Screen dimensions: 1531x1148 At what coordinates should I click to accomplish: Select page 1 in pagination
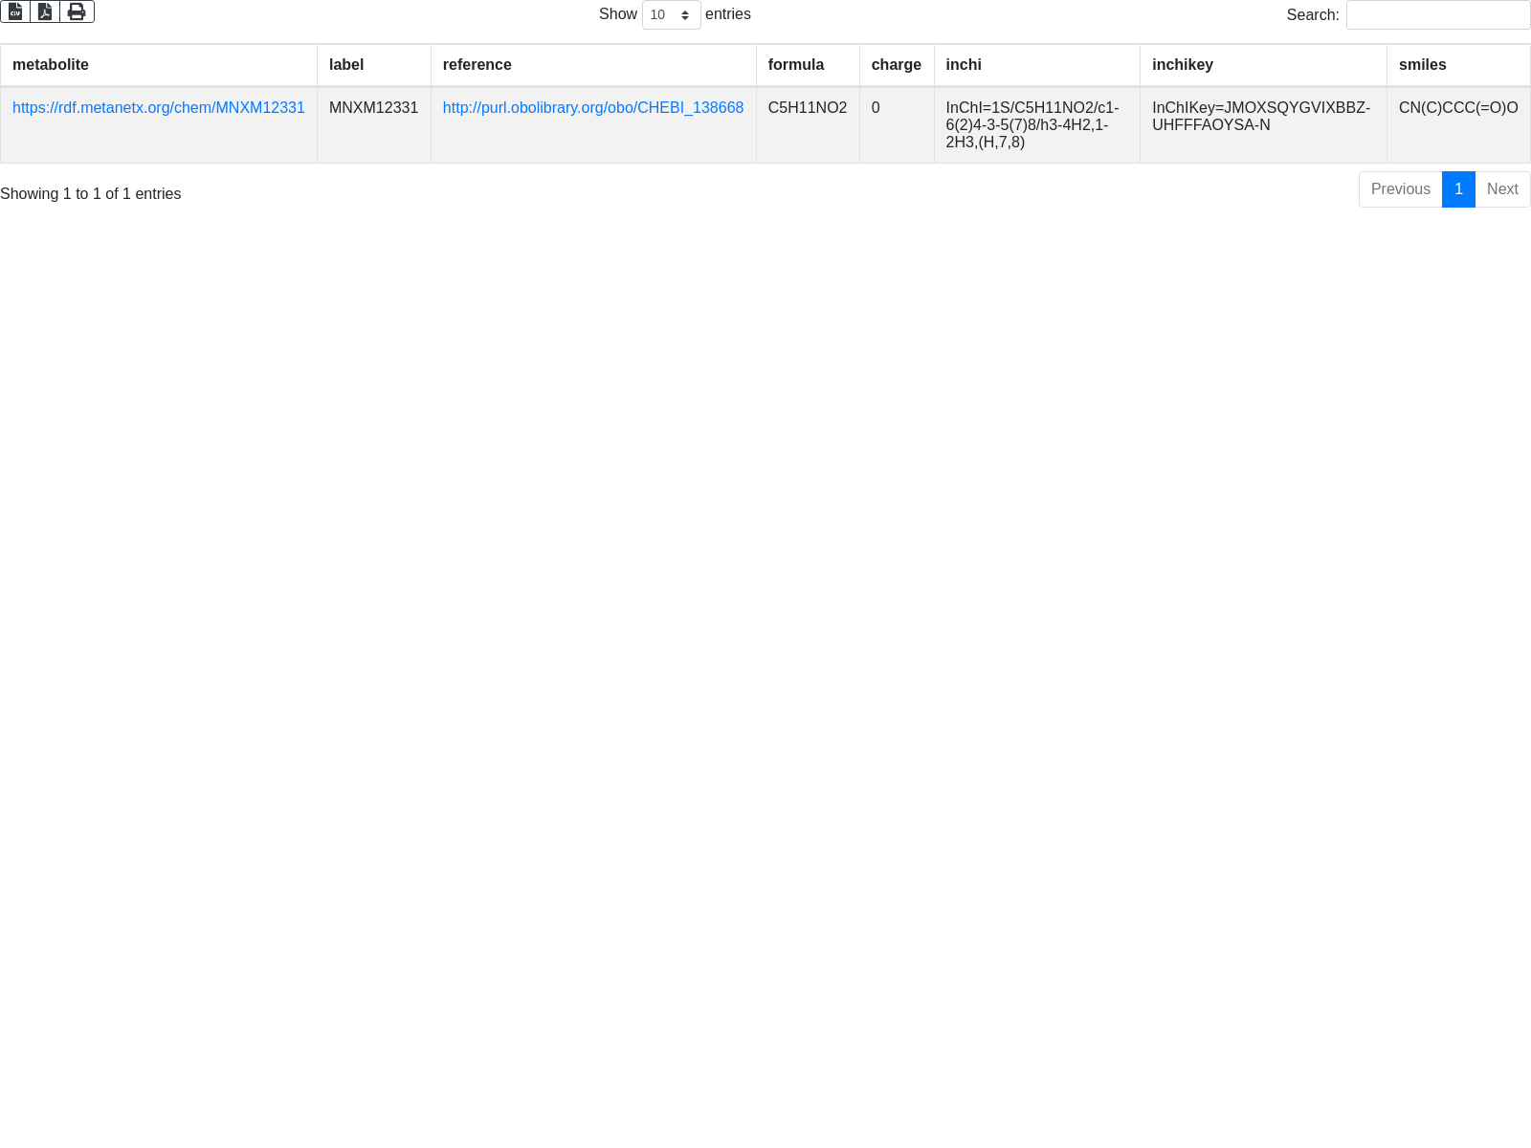pos(1458,189)
